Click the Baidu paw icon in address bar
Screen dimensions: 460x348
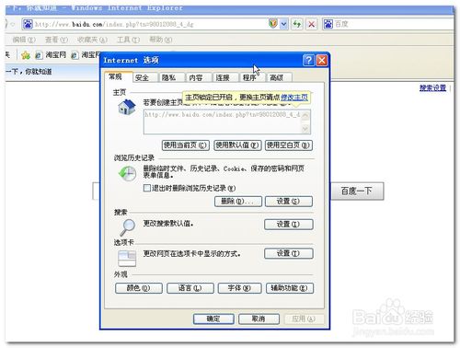tap(28, 24)
